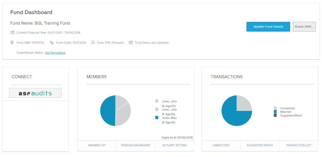Click the blue Jones, Mary legend swatch

[x=157, y=117]
